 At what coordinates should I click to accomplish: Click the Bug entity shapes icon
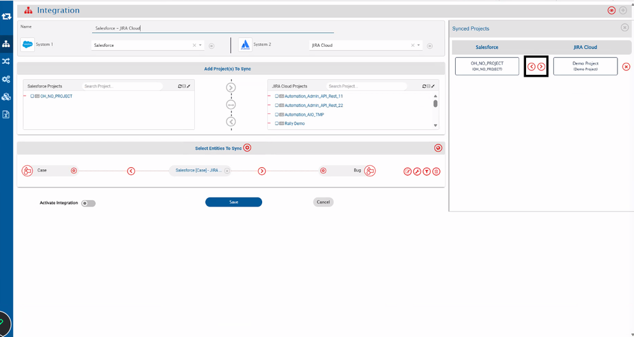click(370, 171)
